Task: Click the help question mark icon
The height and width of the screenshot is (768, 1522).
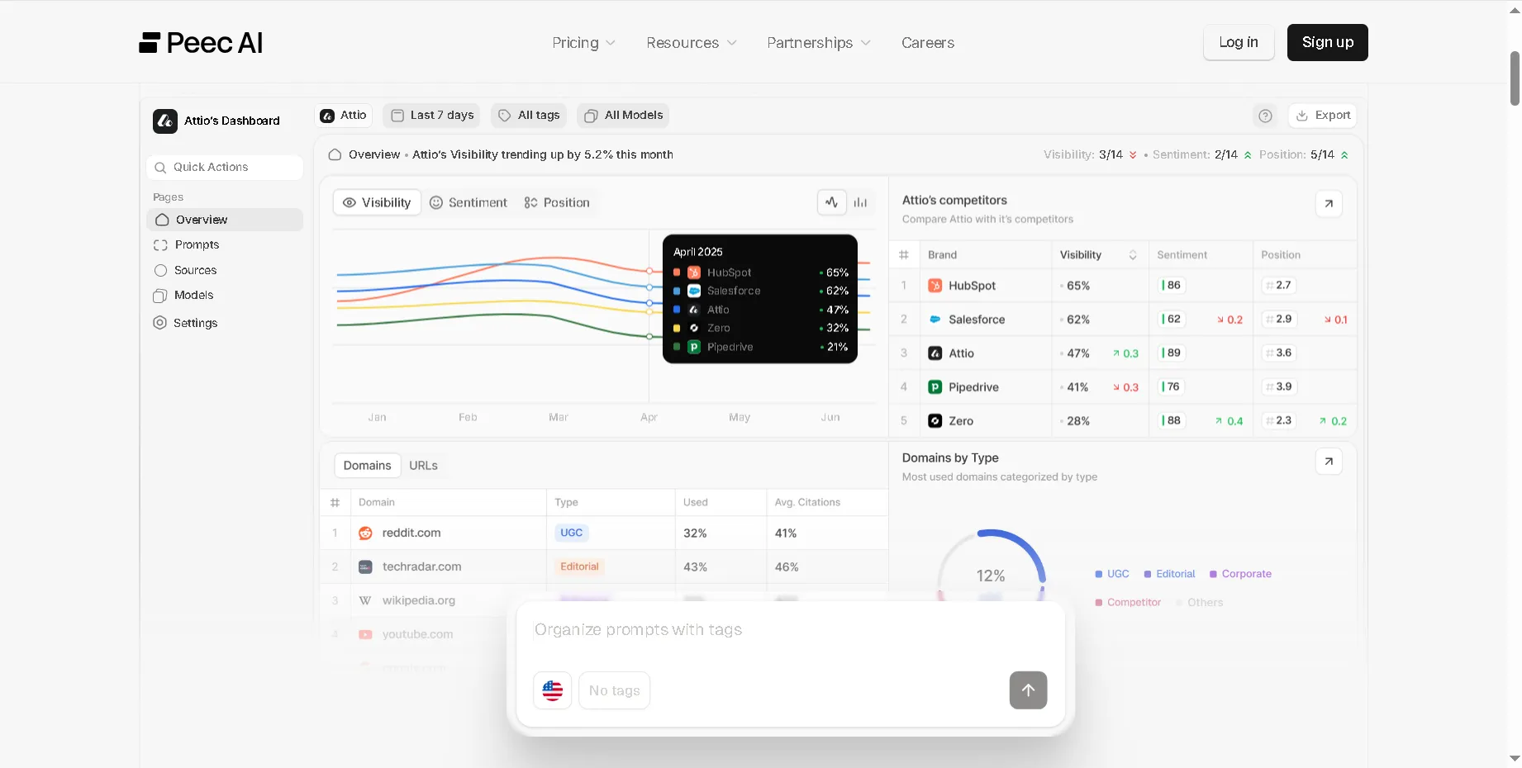Action: (x=1265, y=116)
